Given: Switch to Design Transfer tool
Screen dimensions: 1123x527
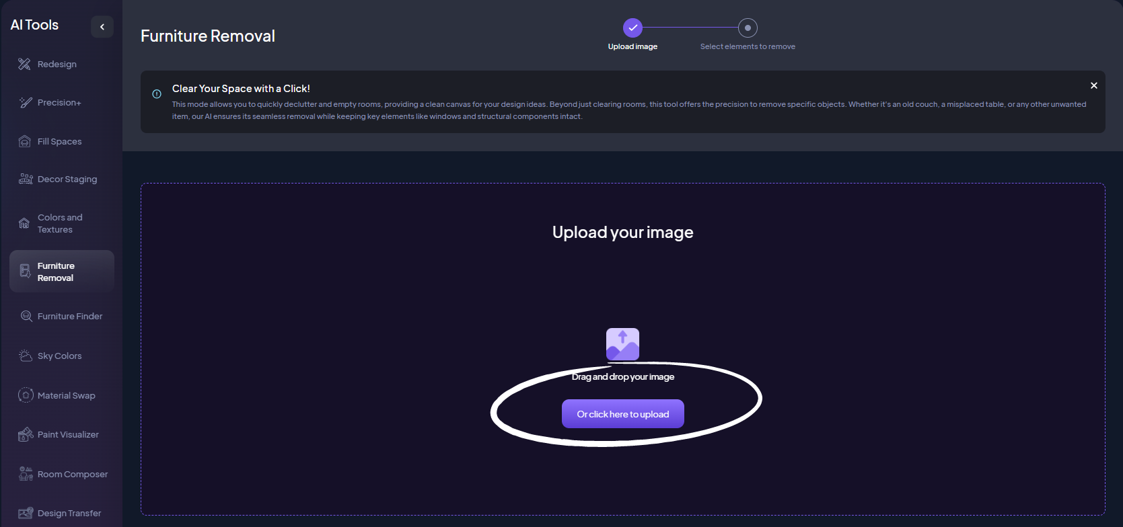Looking at the screenshot, I should [69, 513].
